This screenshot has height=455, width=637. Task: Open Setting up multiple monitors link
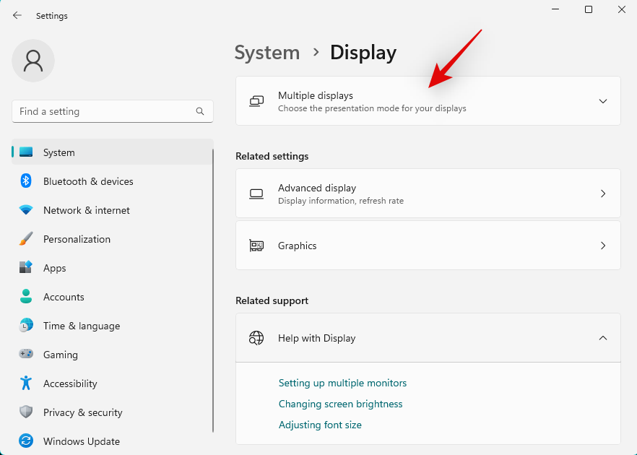pos(342,383)
